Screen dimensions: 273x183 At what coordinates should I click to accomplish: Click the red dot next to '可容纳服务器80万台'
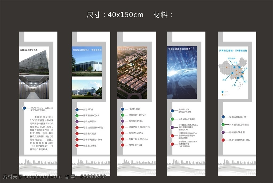pos(77,128)
